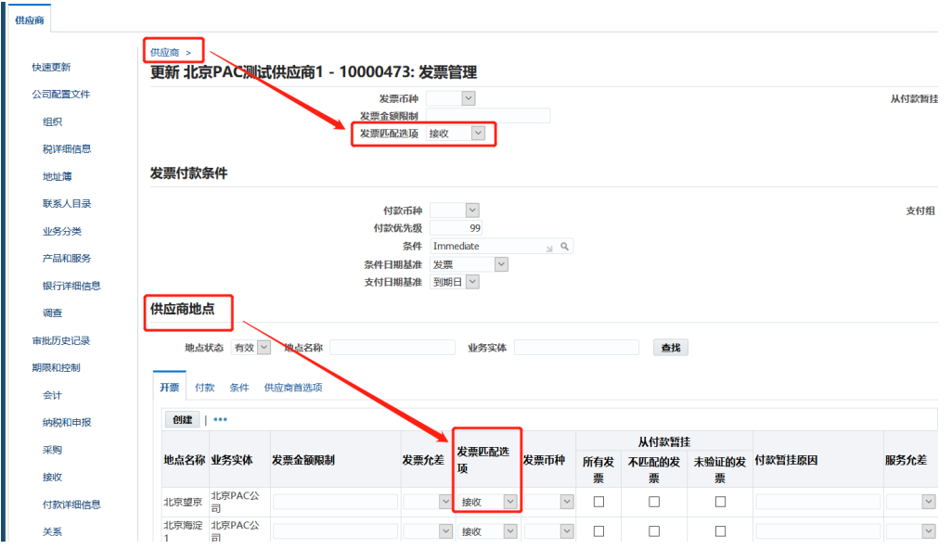Open 接收 in the sidebar

[x=52, y=477]
